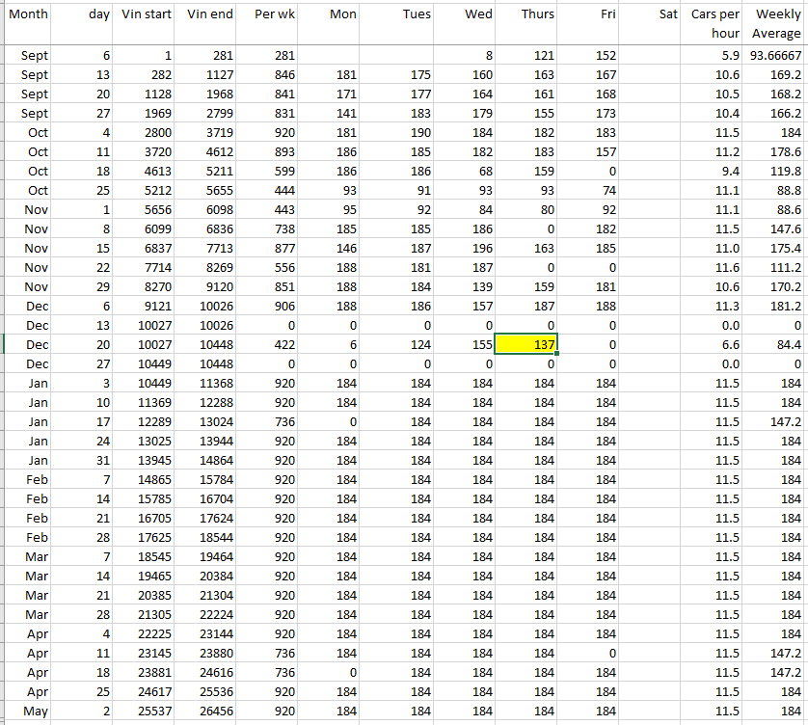The height and width of the screenshot is (725, 808).
Task: Select the Tues cell showing 124
Action: click(x=401, y=344)
